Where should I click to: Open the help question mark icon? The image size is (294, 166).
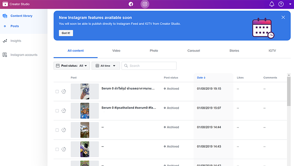tap(281, 4)
